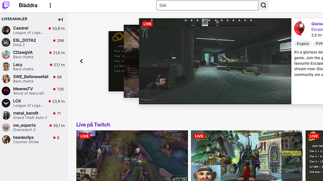
Task: Select the LCK channel name
Action: coord(17,101)
